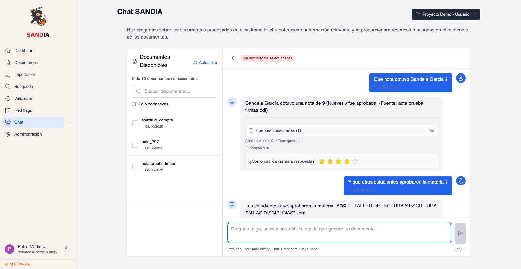This screenshot has width=521, height=269.
Task: Check the acta prueba firmas document
Action: coord(135,166)
